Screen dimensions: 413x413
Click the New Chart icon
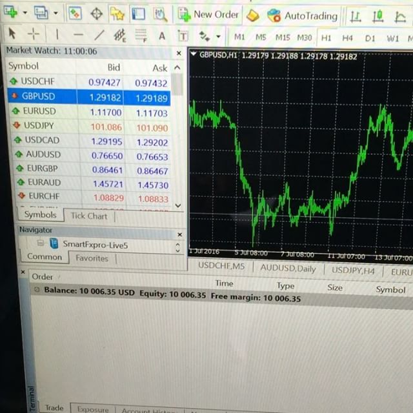coord(10,12)
